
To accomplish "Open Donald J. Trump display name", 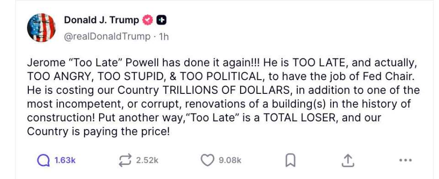I will [x=102, y=20].
